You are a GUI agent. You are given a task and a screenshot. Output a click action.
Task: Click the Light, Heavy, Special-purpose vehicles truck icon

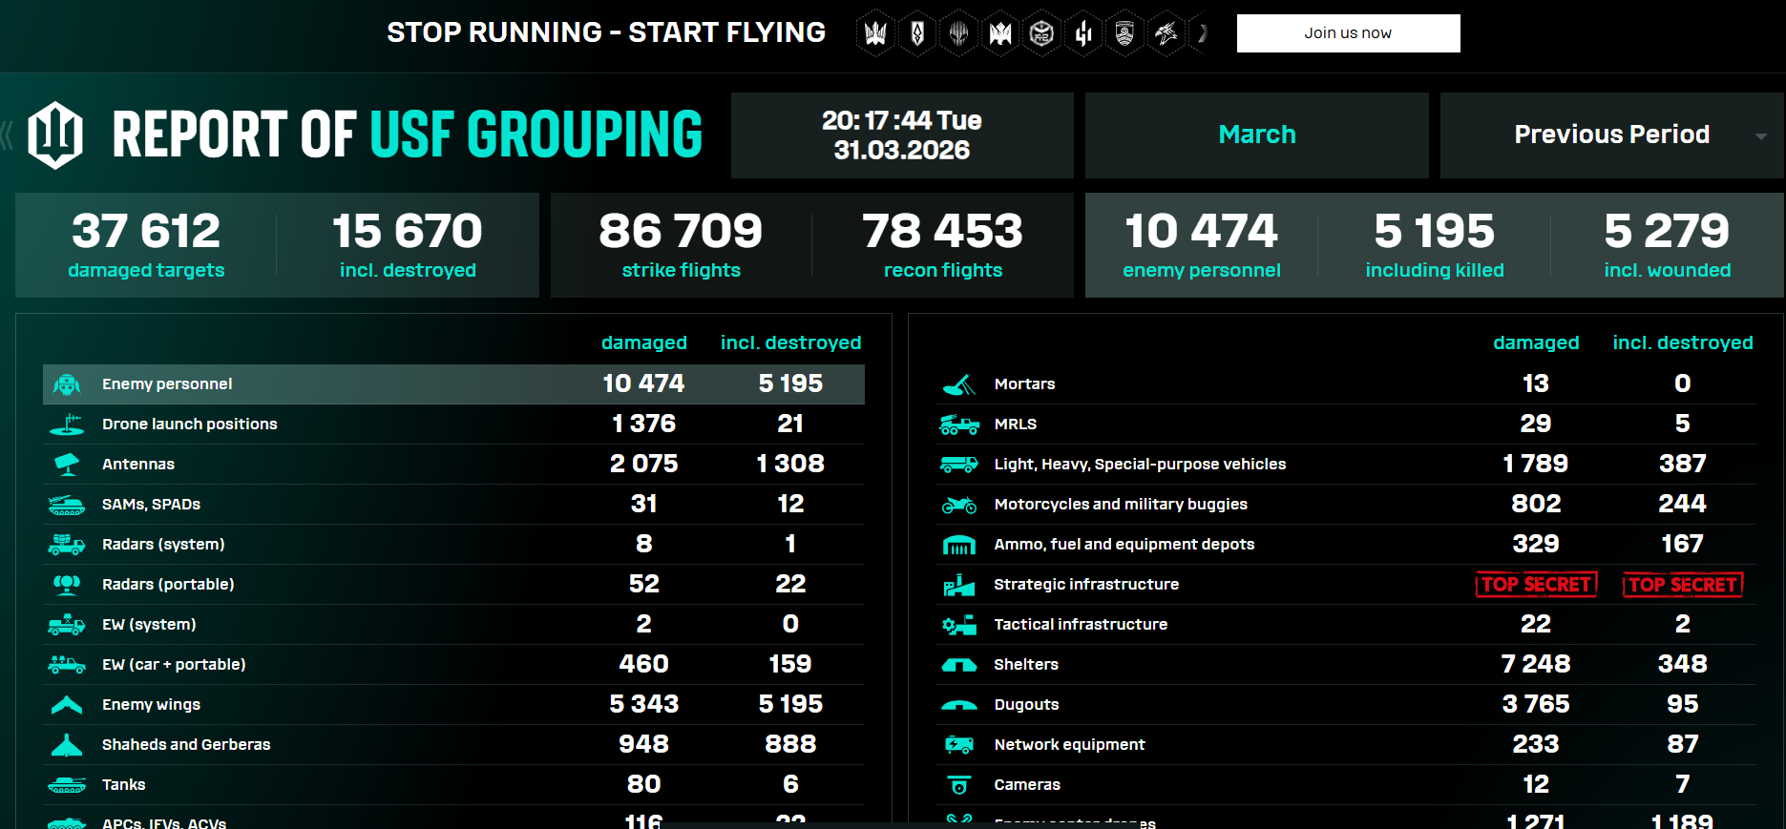[959, 465]
